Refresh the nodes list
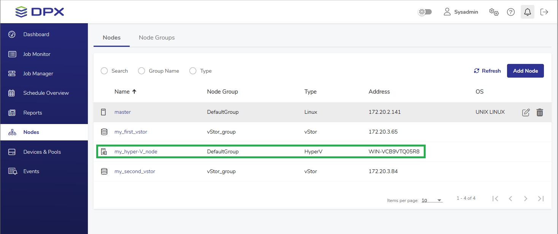The image size is (558, 234). [487, 71]
